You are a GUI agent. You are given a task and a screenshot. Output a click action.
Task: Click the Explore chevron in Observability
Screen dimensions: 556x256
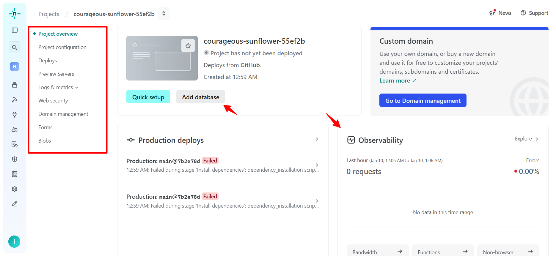pyautogui.click(x=537, y=139)
